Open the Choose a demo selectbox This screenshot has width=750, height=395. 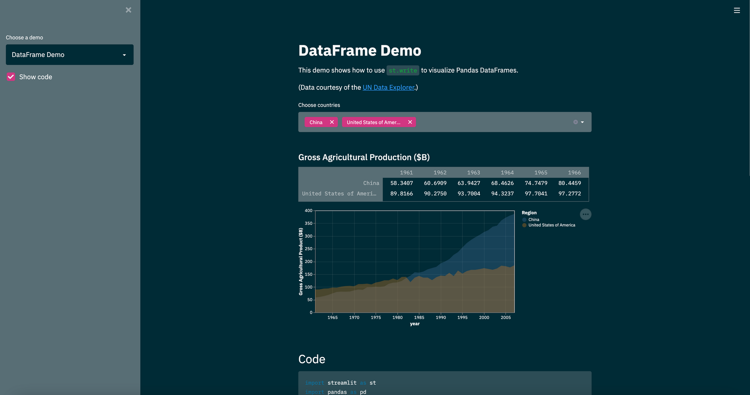click(x=69, y=55)
